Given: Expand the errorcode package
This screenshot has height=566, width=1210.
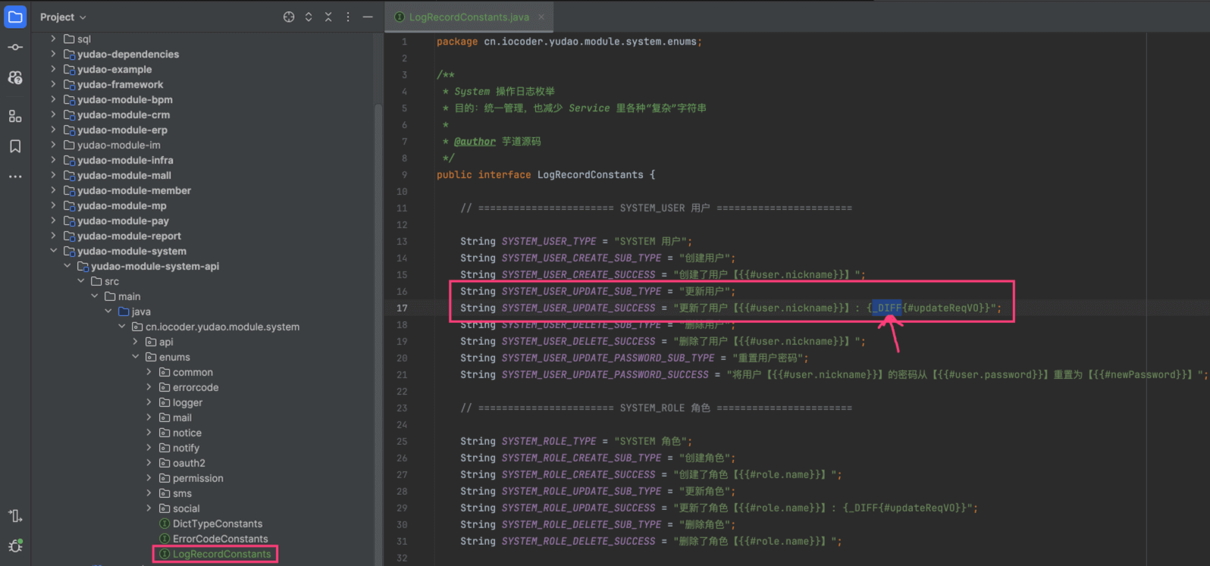Looking at the screenshot, I should tap(149, 387).
